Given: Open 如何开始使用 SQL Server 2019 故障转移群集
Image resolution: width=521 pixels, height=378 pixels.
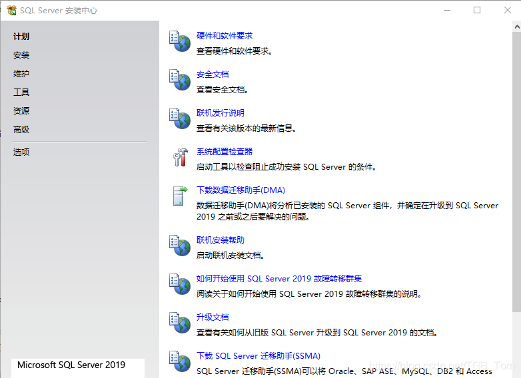Looking at the screenshot, I should [x=279, y=278].
